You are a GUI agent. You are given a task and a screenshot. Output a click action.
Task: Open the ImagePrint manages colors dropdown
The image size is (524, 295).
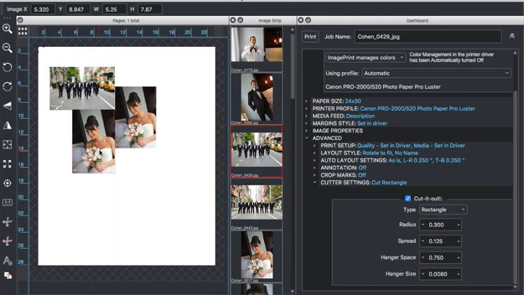365,57
